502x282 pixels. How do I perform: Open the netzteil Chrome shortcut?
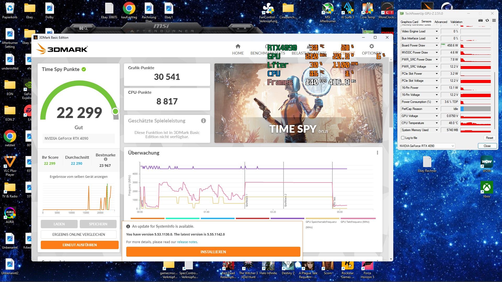[10, 138]
